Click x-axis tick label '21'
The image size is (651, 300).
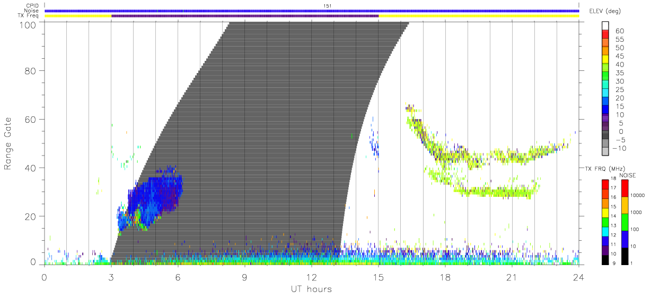tap(512, 277)
